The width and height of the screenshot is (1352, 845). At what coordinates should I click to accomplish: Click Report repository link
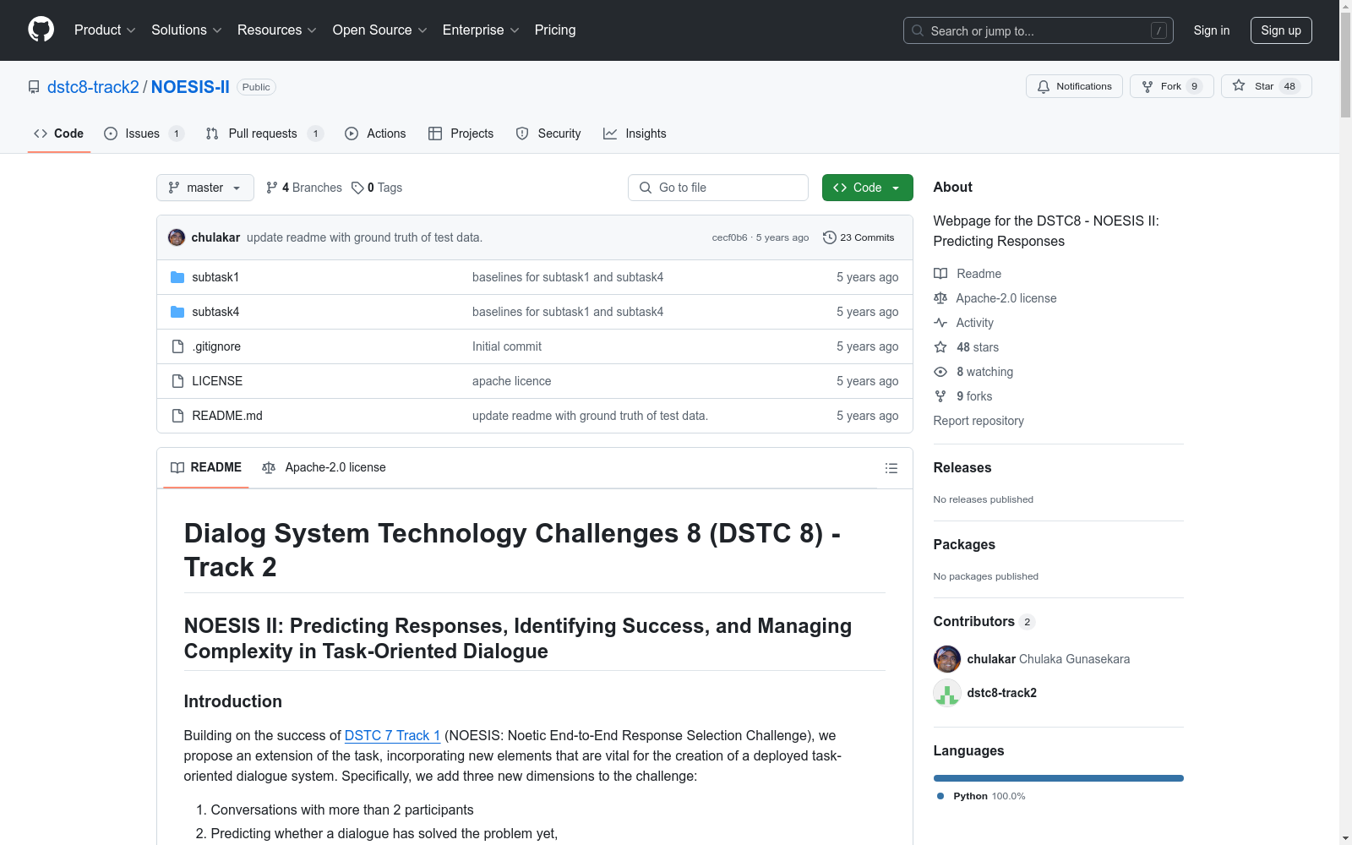coord(979,421)
